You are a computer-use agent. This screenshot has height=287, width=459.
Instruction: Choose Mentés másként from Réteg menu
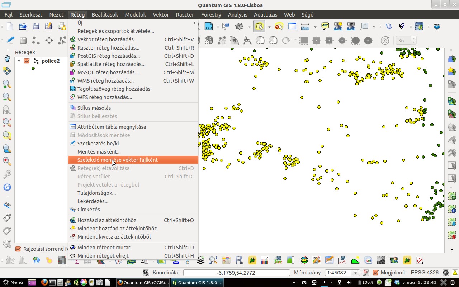tap(133, 152)
